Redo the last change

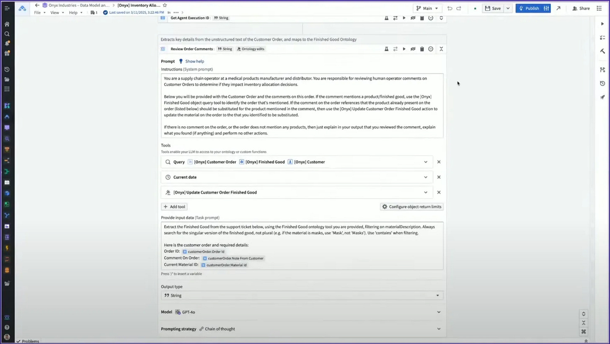pos(459,8)
